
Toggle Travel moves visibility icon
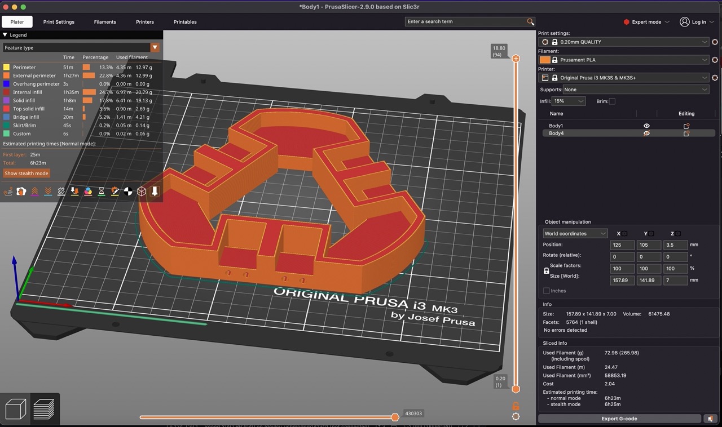click(8, 192)
